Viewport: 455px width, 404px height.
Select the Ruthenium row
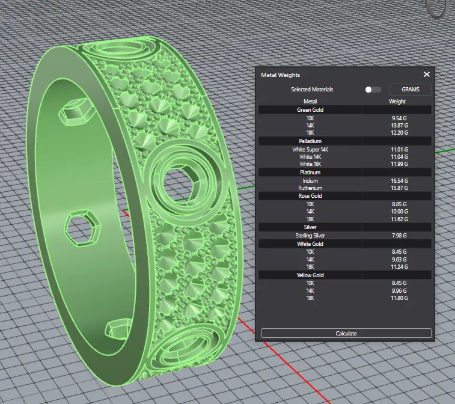click(310, 188)
